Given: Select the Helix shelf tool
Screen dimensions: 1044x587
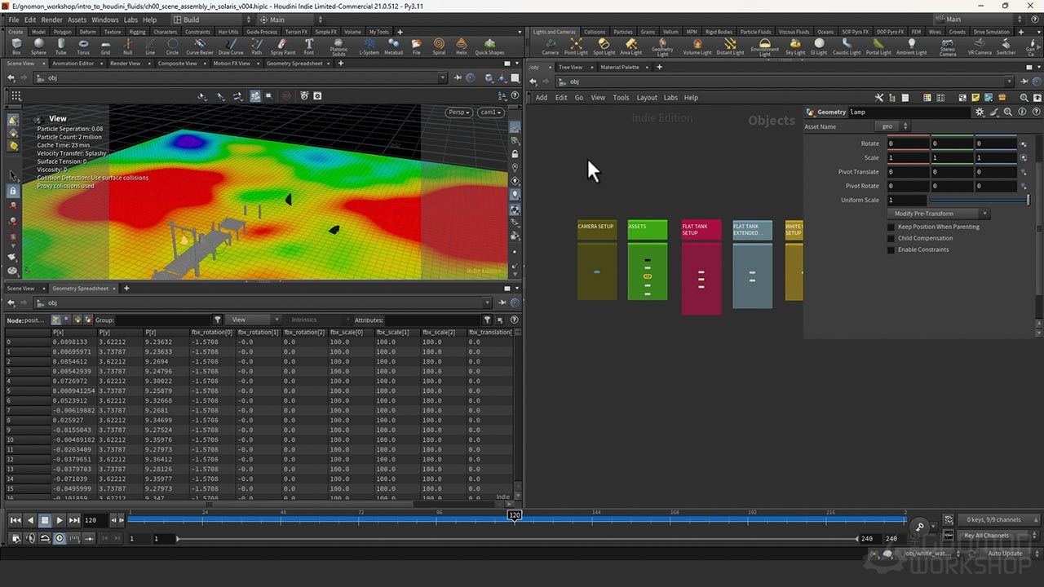Looking at the screenshot, I should point(462,46).
